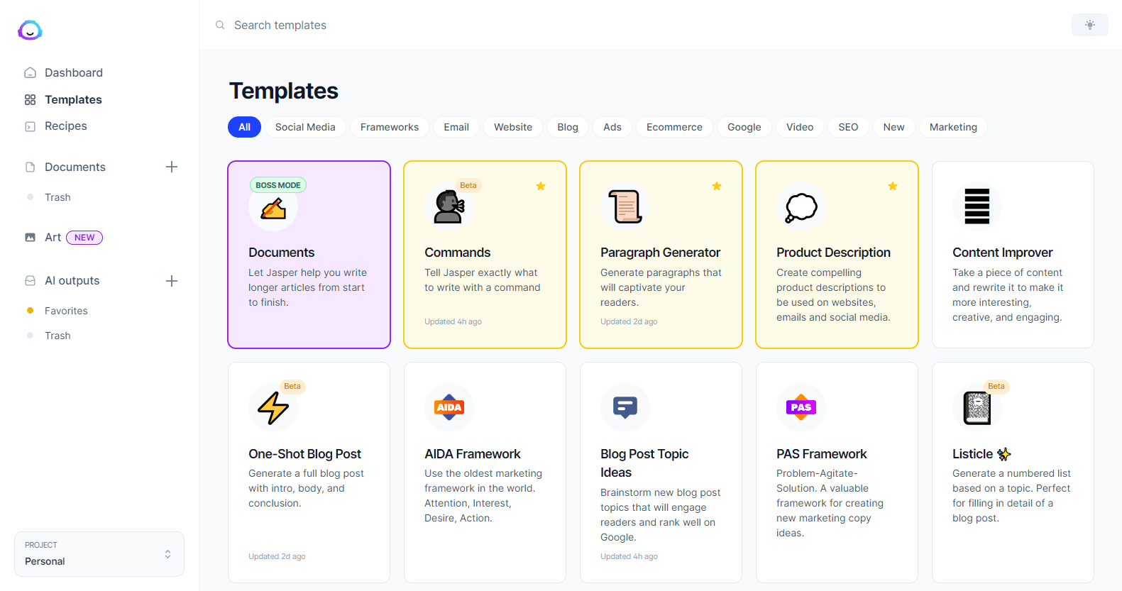The height and width of the screenshot is (591, 1122).
Task: Open the One-Shot Blog Post title
Action: pos(304,454)
